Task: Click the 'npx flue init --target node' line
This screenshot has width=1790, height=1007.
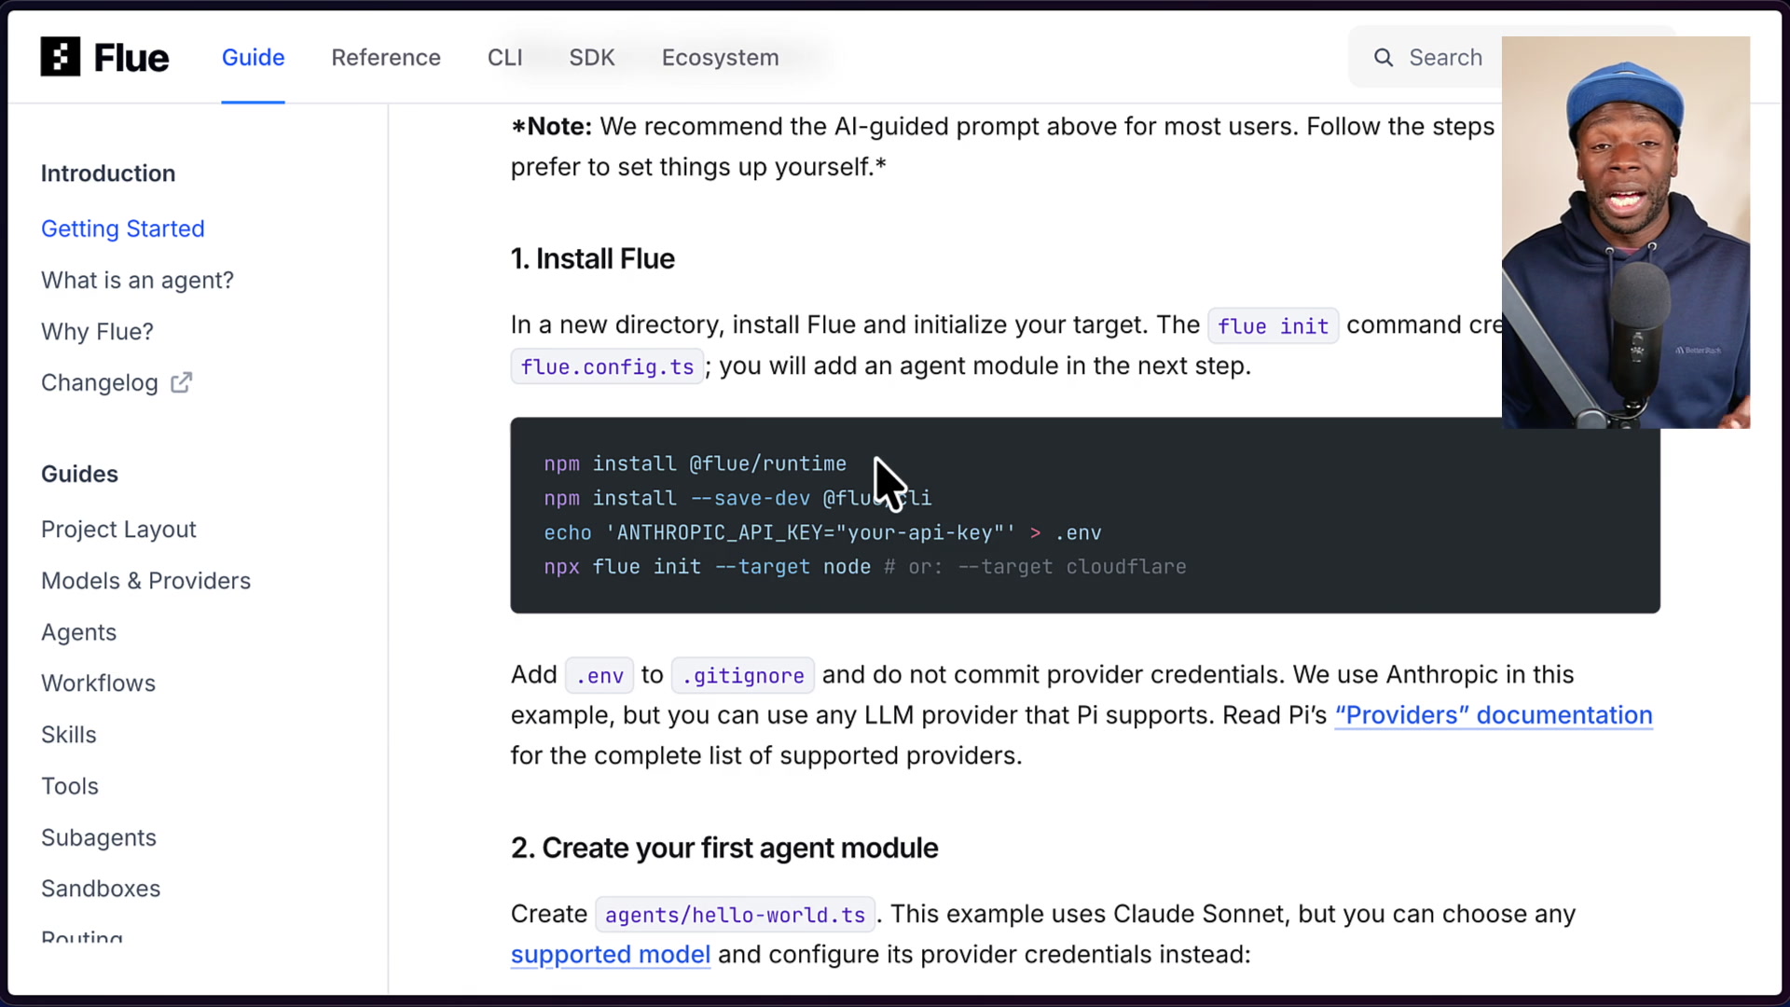Action: (x=865, y=567)
